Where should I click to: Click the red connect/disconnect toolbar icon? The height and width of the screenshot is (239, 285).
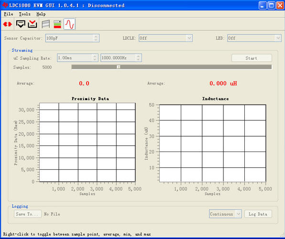point(8,24)
